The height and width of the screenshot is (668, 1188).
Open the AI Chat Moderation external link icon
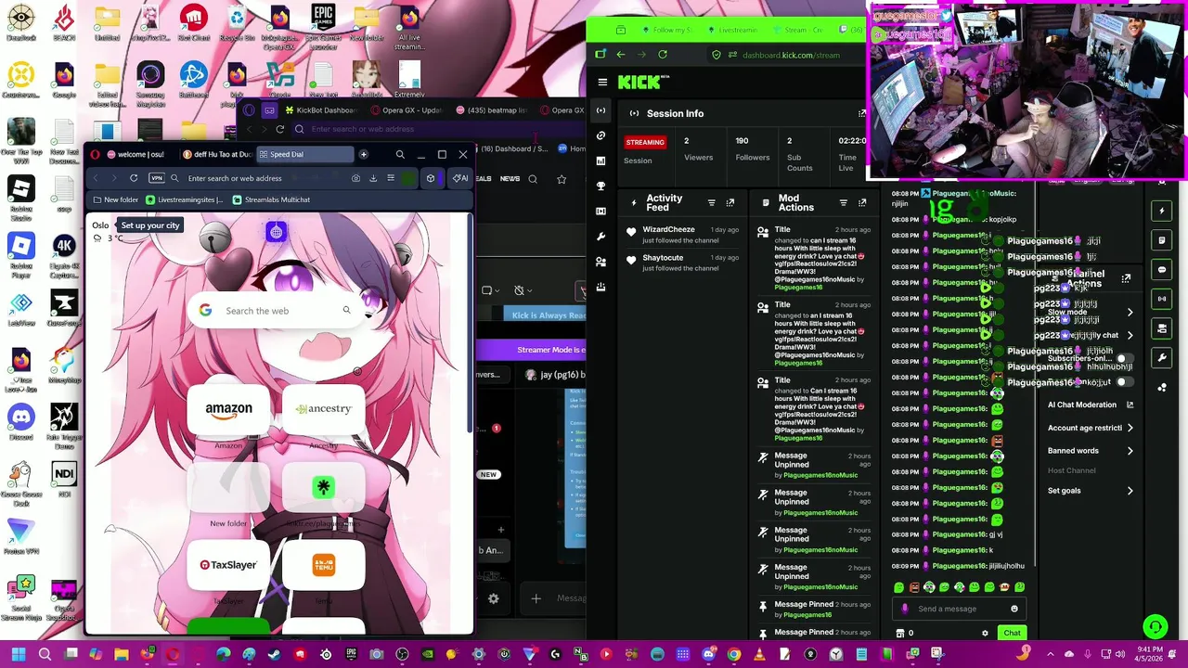coord(1130,405)
